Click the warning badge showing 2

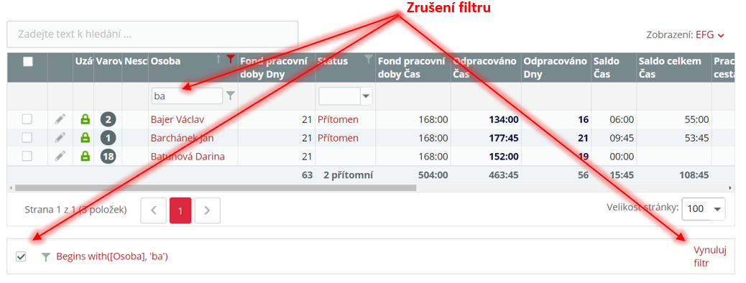click(x=108, y=119)
